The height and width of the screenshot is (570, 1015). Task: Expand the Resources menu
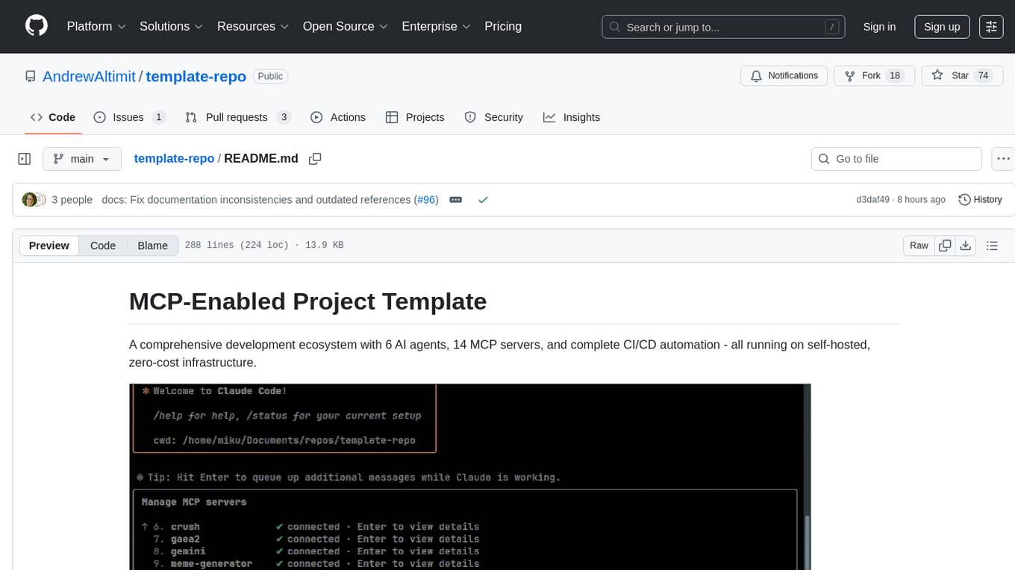[x=253, y=26]
